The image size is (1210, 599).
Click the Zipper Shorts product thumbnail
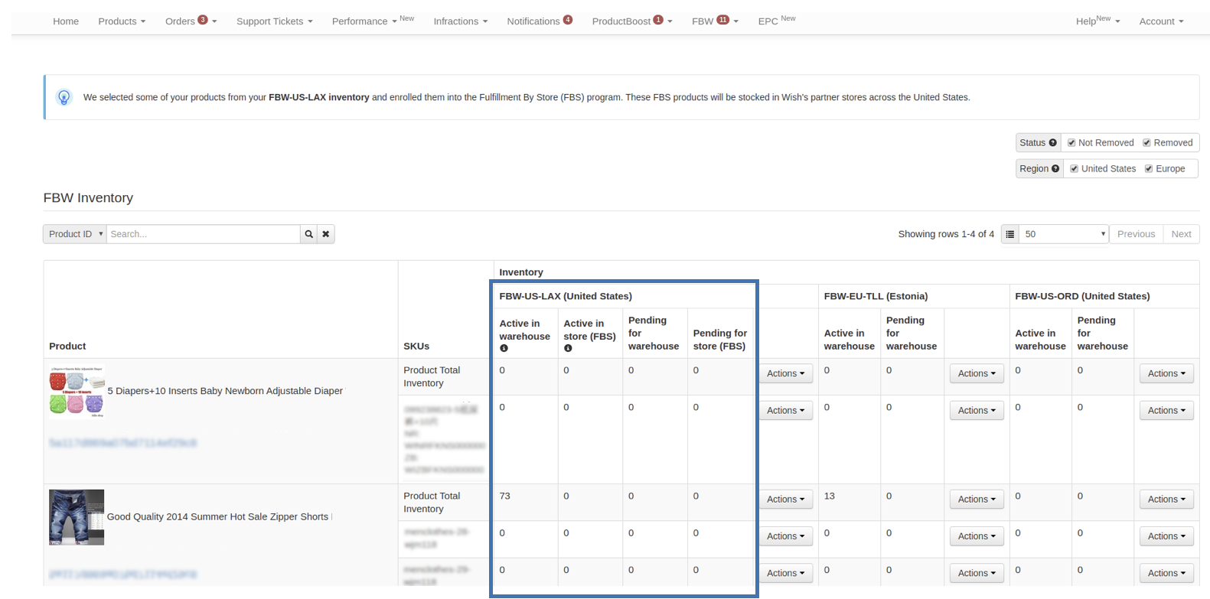77,517
